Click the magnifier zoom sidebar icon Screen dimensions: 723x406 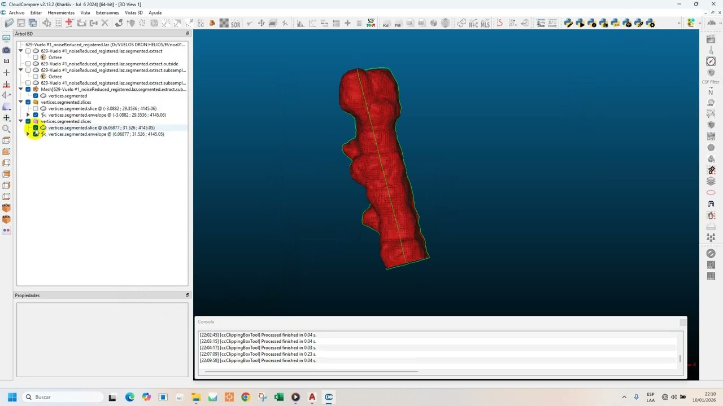(6, 129)
